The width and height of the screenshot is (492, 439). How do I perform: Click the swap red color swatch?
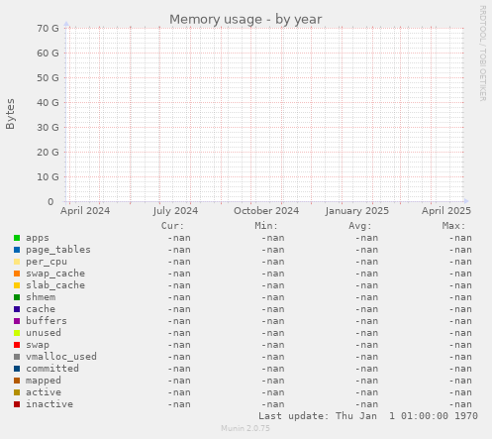tap(17, 345)
